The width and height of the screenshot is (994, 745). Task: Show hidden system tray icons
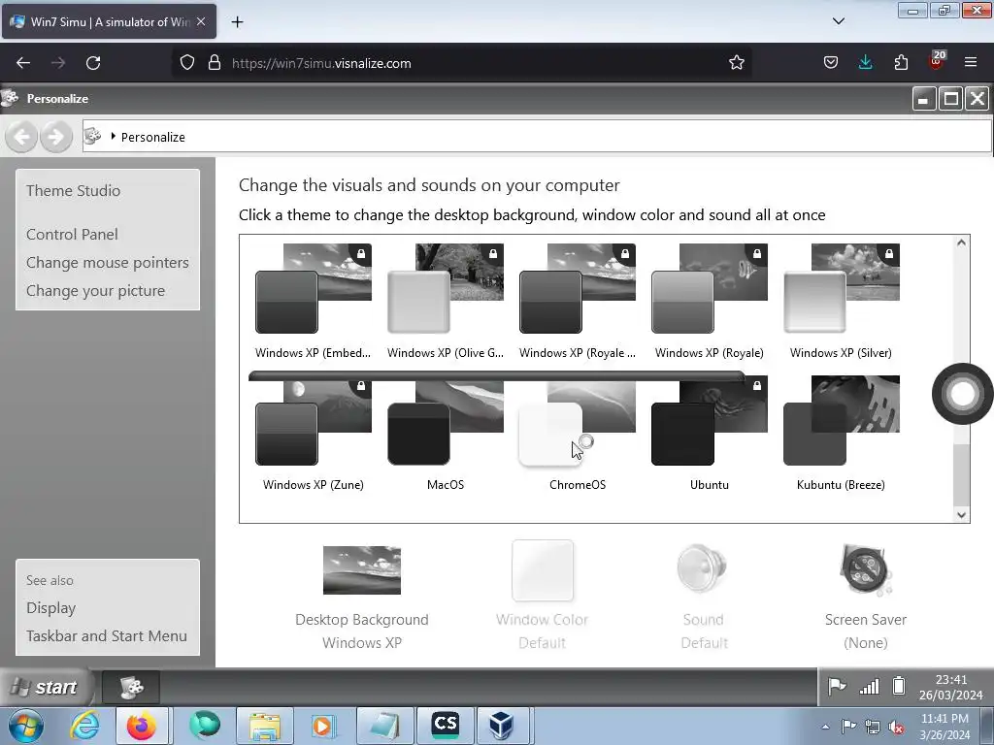[825, 728]
